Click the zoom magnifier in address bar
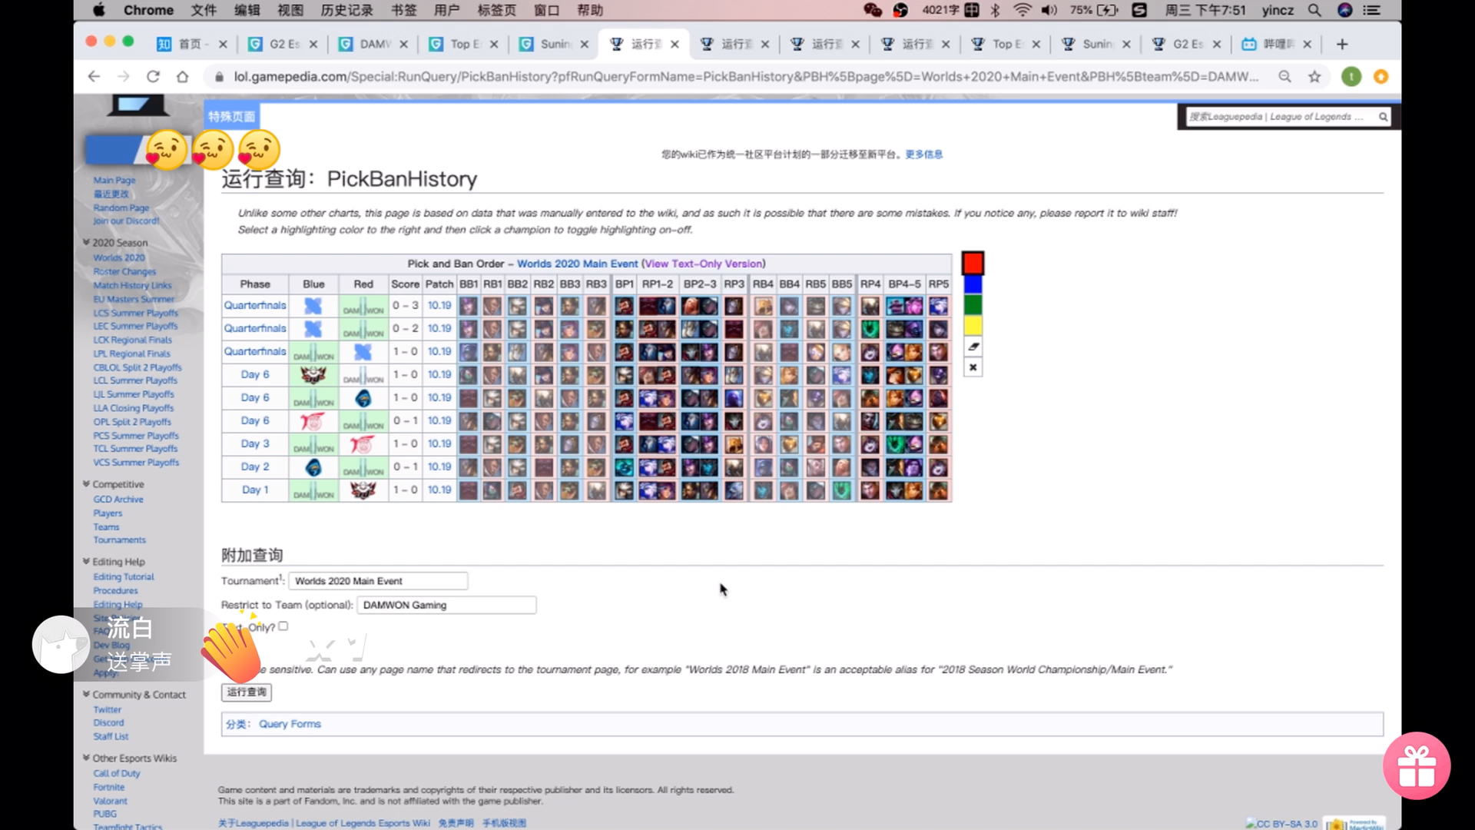This screenshot has height=830, width=1475. [x=1284, y=76]
